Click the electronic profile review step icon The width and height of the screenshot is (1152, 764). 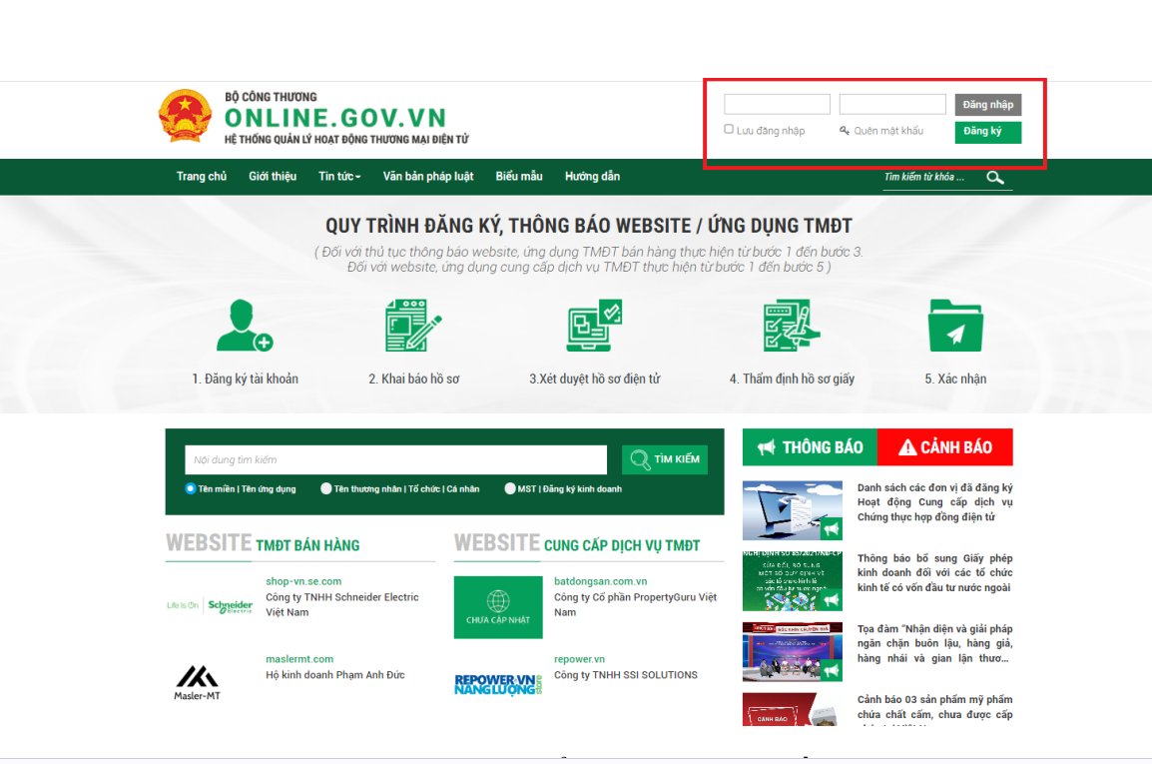click(x=594, y=326)
